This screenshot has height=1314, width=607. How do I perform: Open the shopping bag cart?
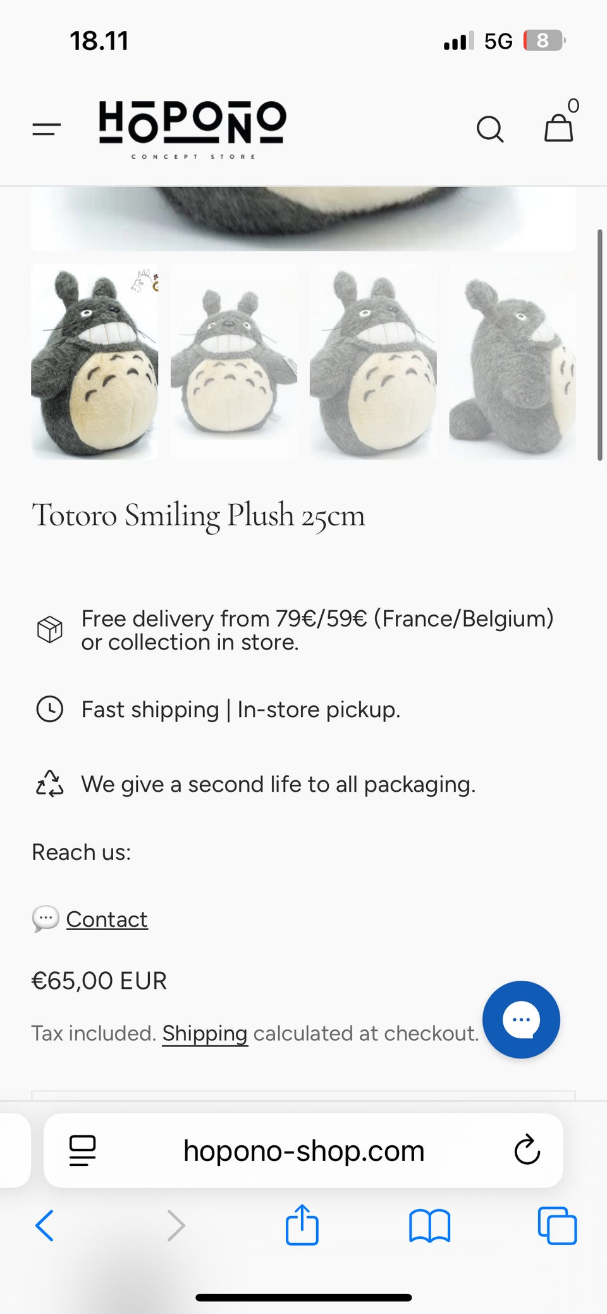(x=559, y=127)
